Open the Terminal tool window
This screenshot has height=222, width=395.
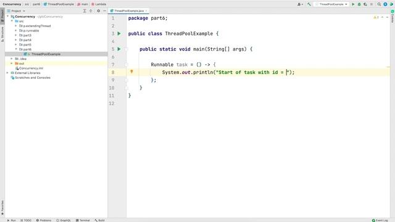(x=83, y=220)
